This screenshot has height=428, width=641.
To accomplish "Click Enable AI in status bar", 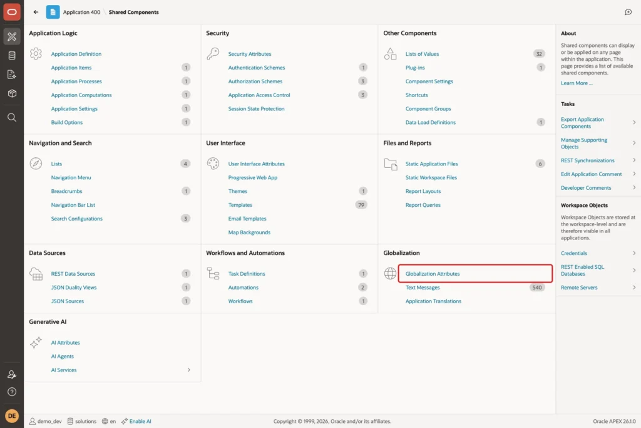I will click(140, 421).
